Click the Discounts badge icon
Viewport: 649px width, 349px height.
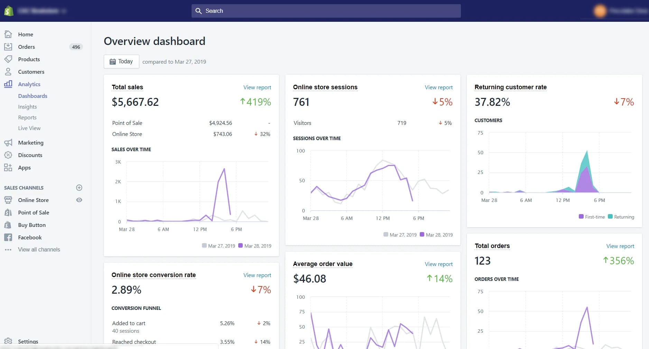pyautogui.click(x=8, y=155)
